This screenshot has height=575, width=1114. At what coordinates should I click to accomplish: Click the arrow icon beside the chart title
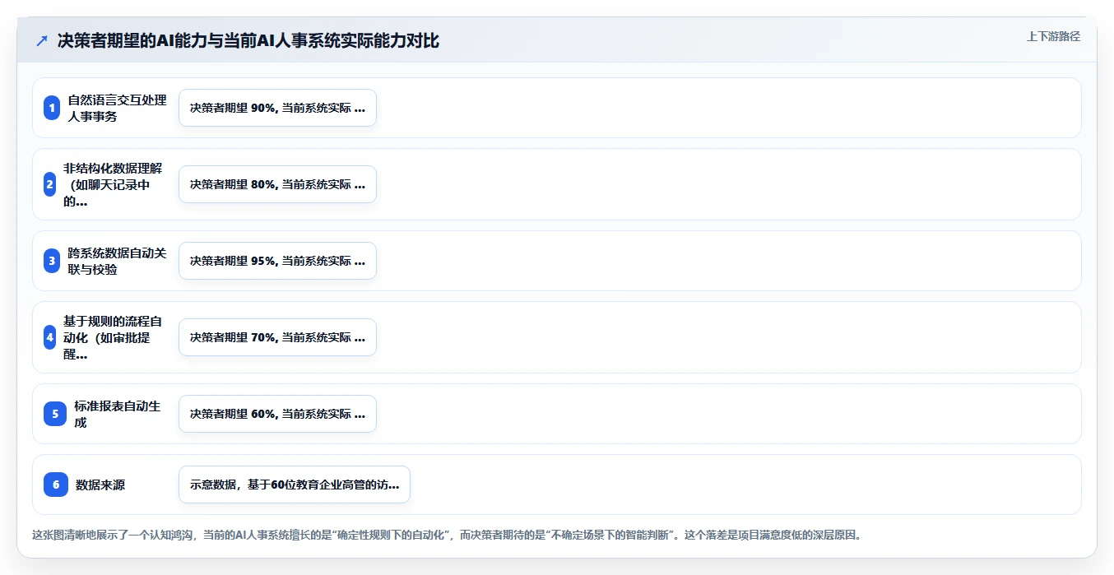pyautogui.click(x=42, y=41)
